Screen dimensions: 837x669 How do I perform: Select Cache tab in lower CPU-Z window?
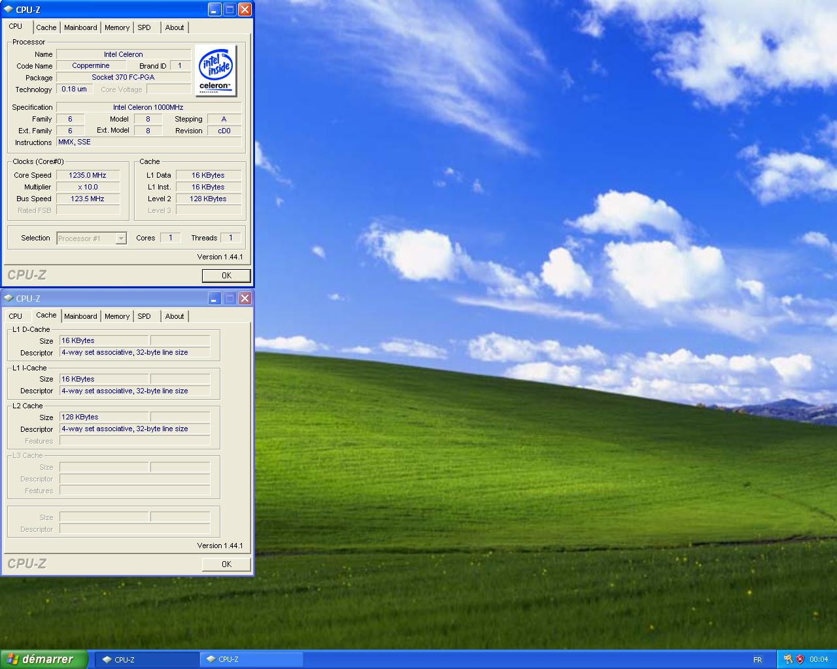pyautogui.click(x=46, y=315)
